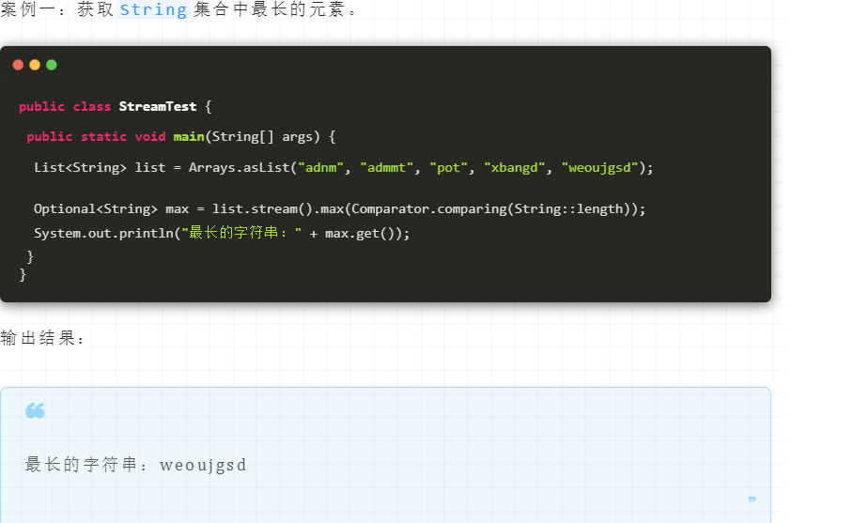Click the List<String> type declaration

80,167
